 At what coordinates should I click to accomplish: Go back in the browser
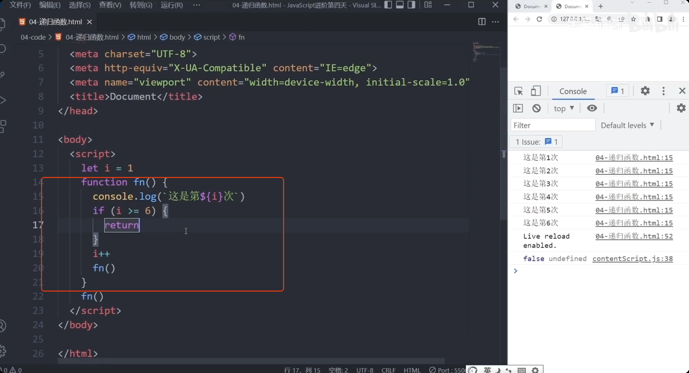[515, 19]
